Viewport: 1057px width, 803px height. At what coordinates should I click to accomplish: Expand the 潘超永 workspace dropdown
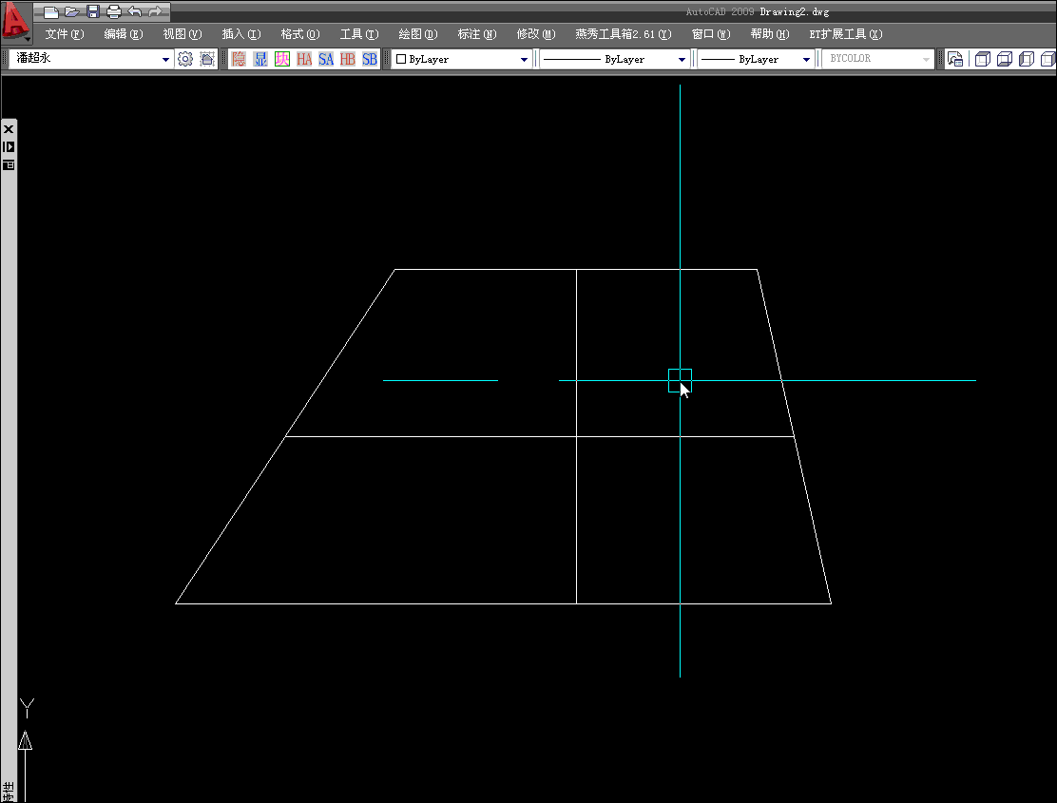pos(165,59)
